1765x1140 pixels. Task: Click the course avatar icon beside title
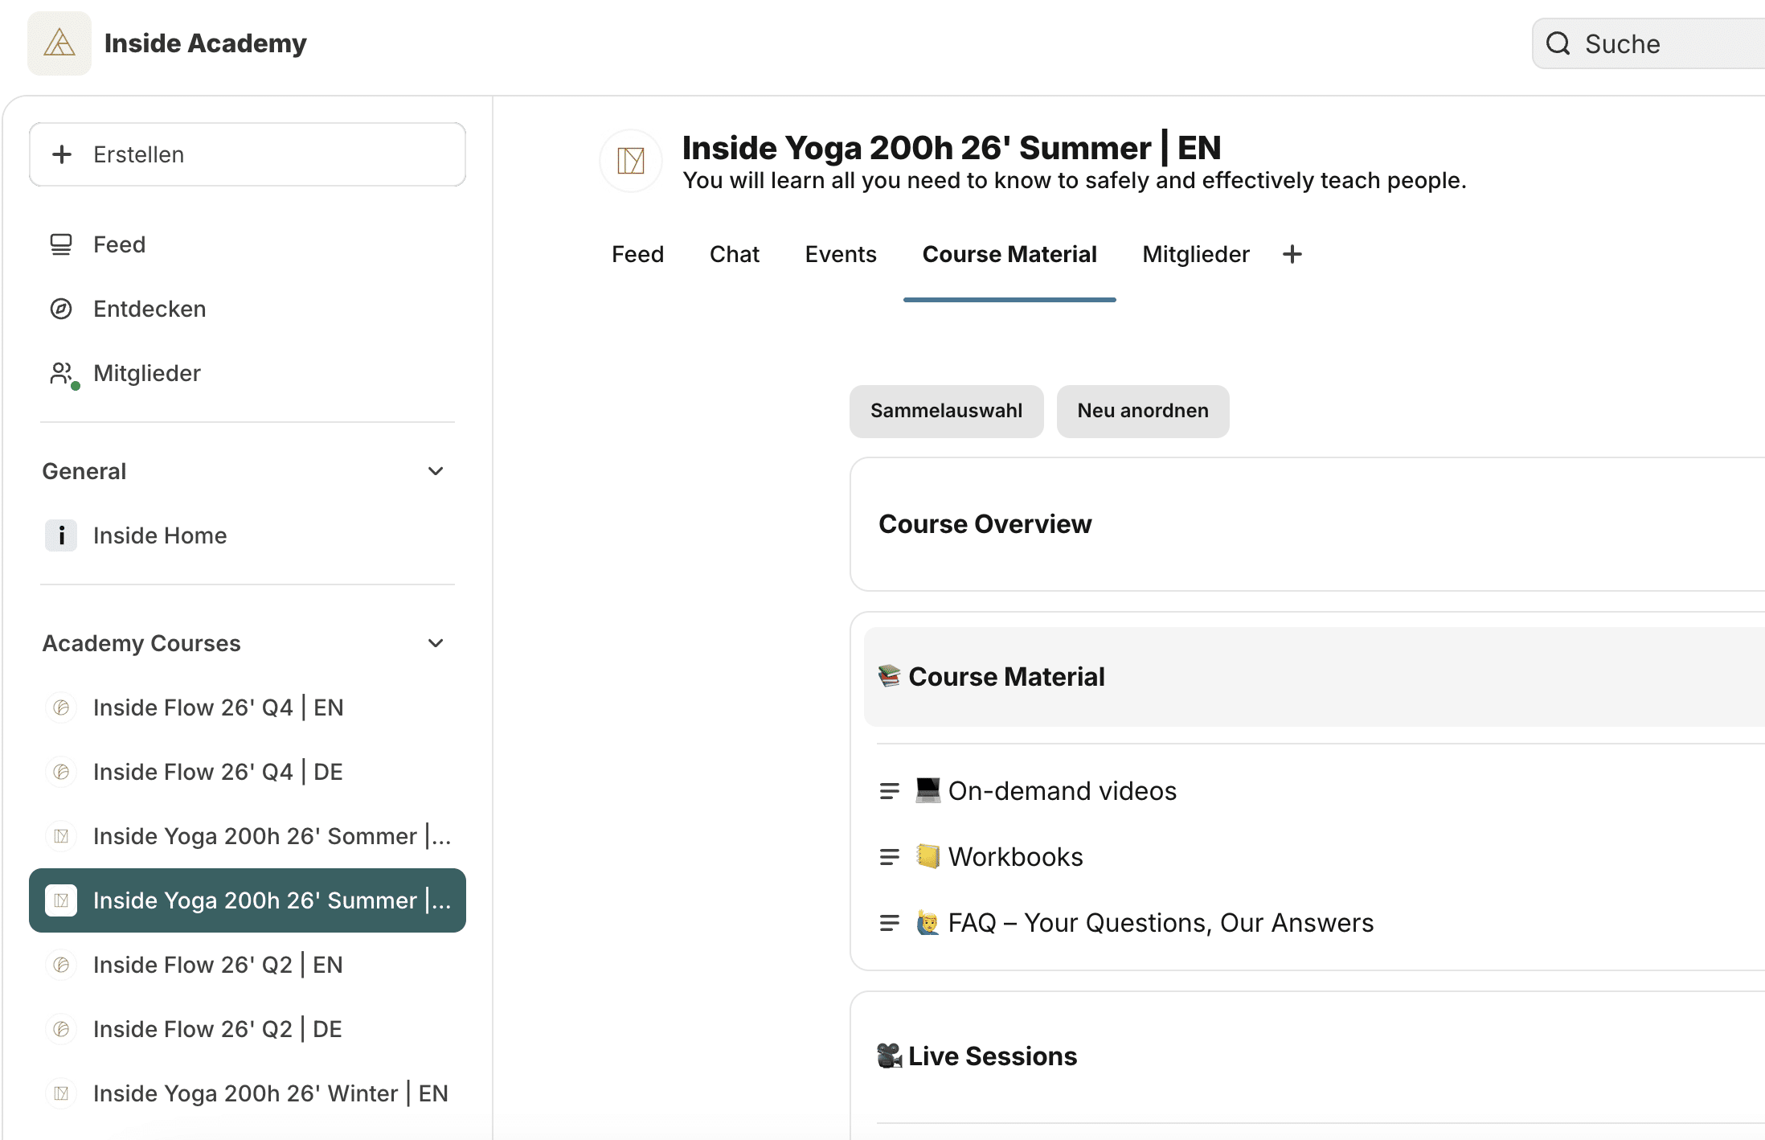click(631, 161)
